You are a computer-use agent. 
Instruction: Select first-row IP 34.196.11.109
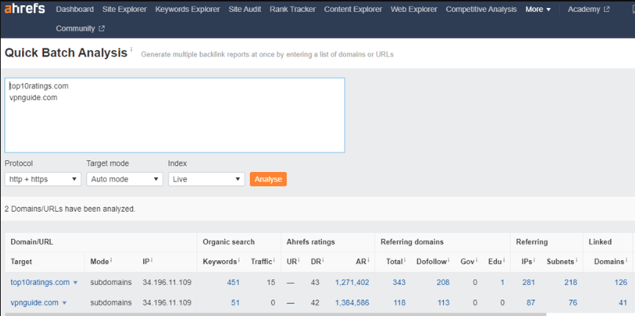[x=167, y=282]
